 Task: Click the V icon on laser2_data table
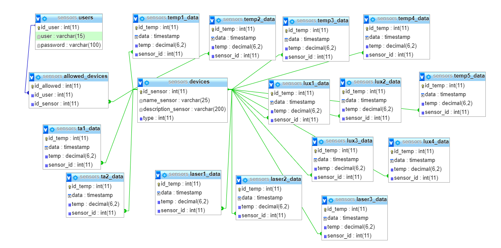tap(239, 180)
